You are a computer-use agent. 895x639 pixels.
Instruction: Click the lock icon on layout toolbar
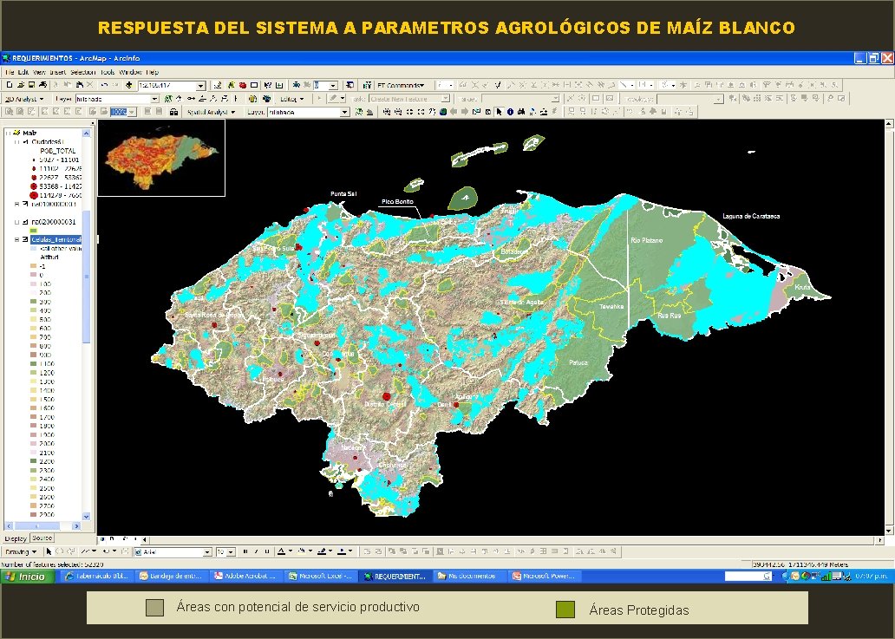point(173,113)
